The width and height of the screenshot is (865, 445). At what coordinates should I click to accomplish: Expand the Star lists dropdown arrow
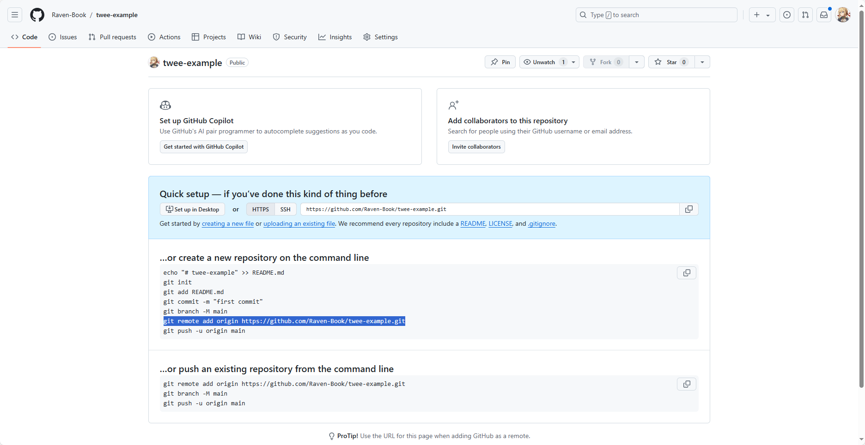(702, 62)
